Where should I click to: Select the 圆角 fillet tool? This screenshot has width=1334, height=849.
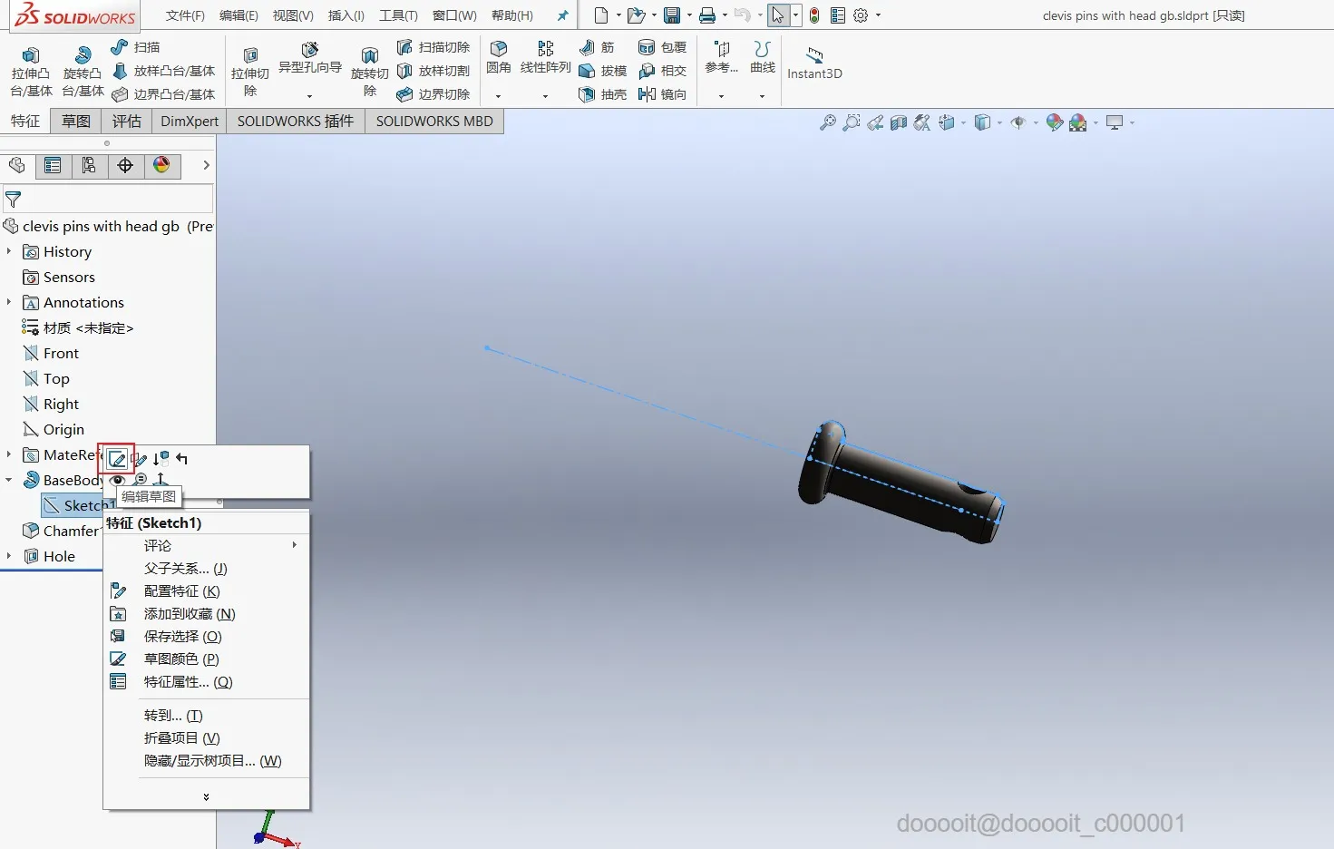pos(498,56)
